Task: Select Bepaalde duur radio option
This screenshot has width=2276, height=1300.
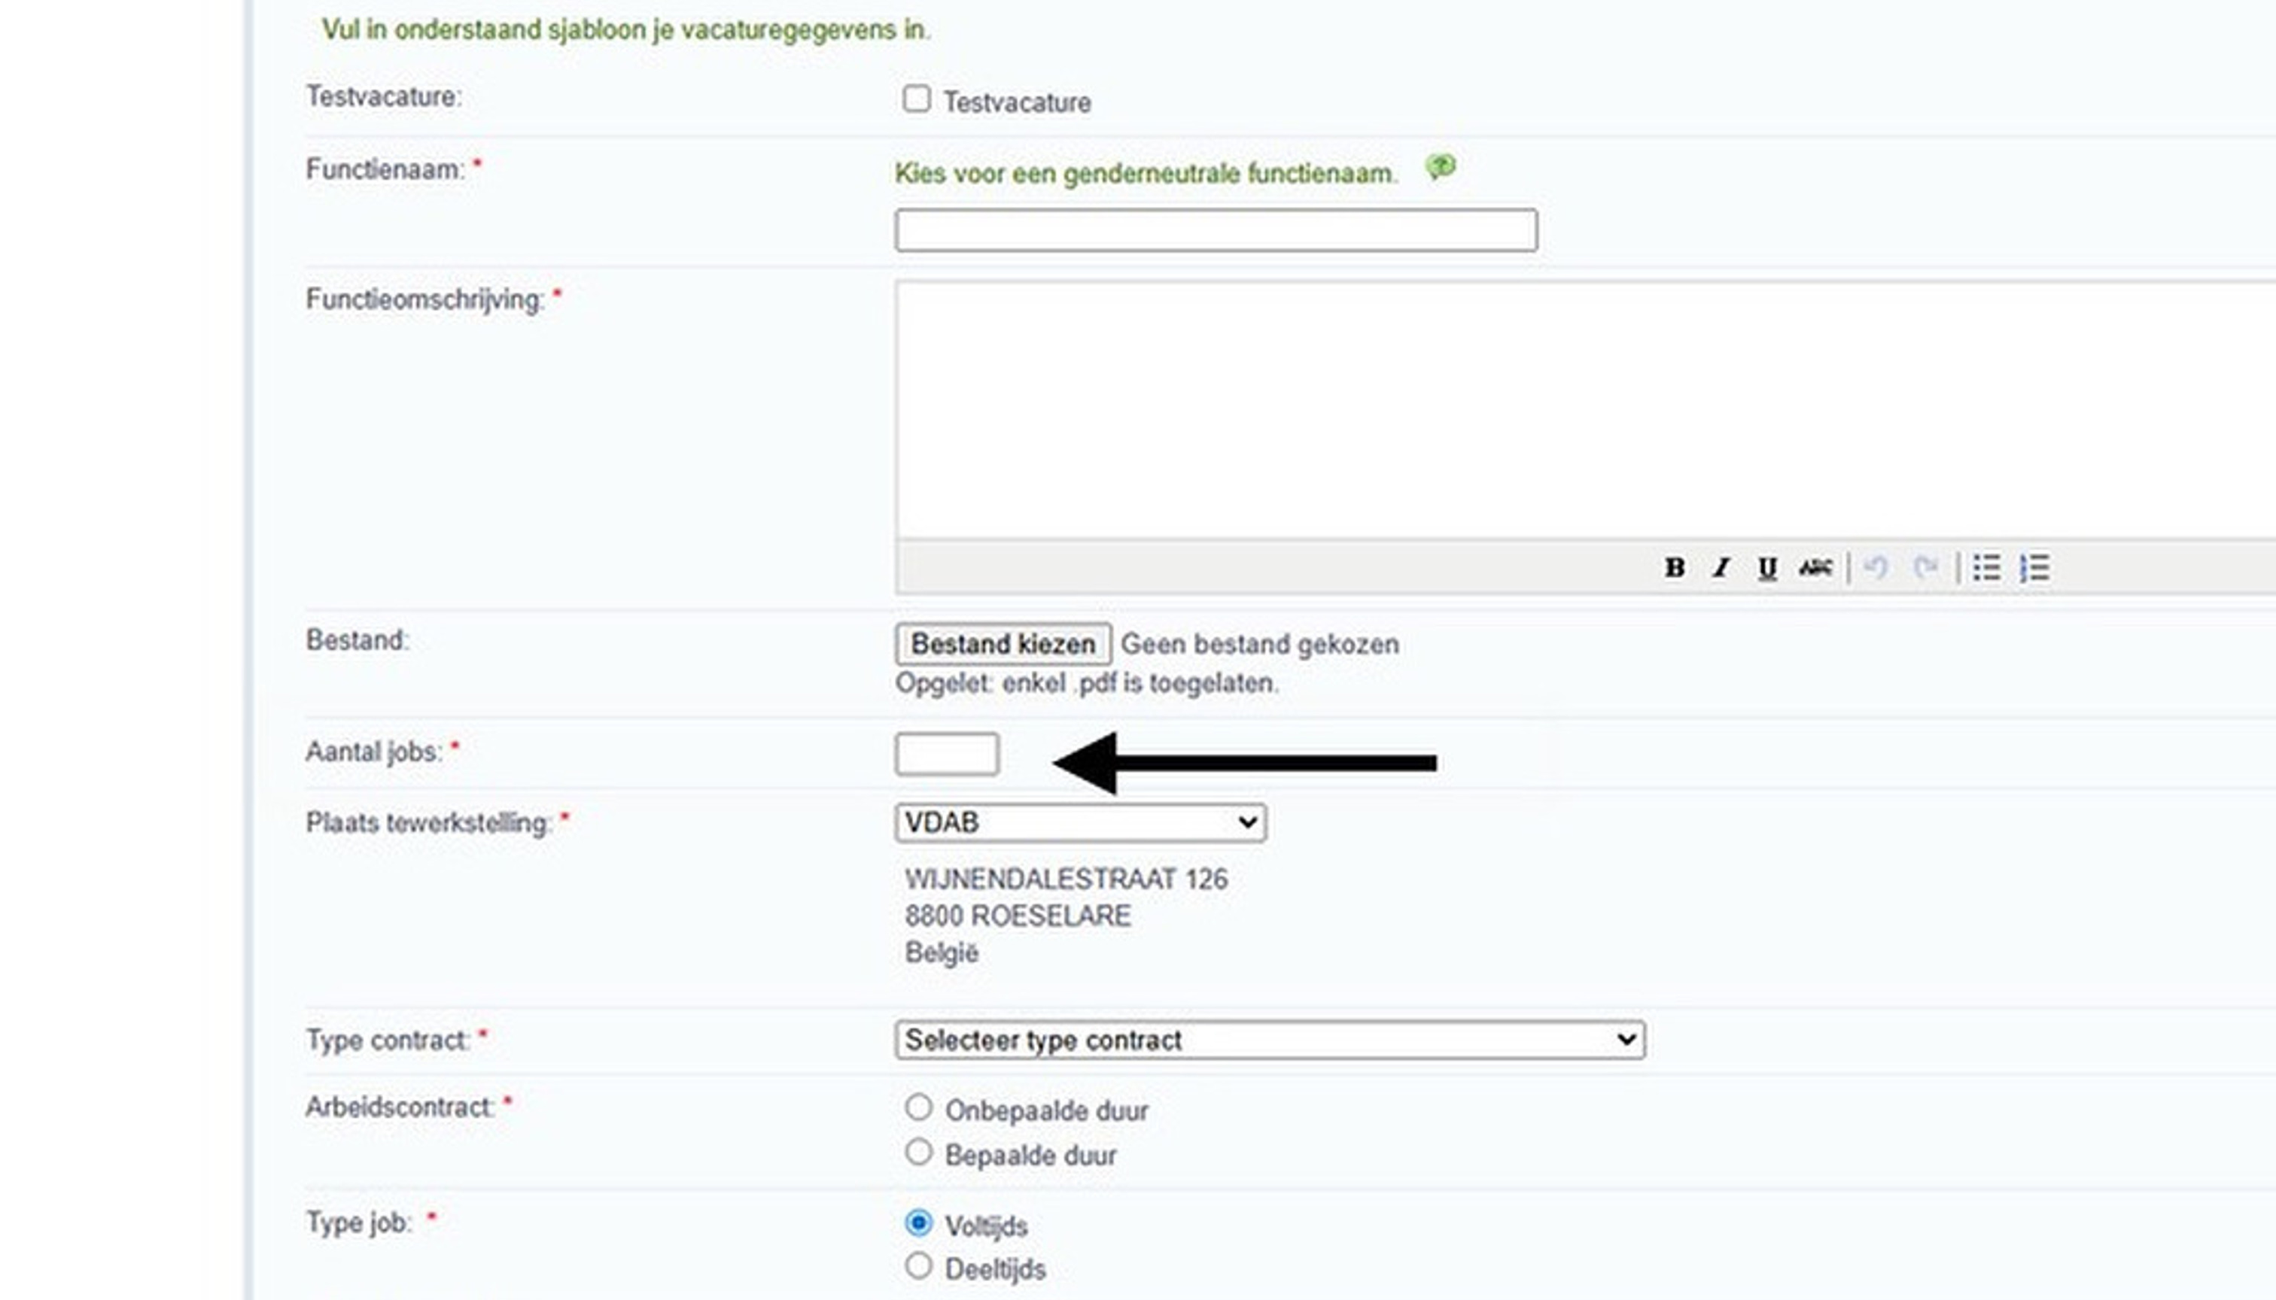Action: (x=918, y=1153)
